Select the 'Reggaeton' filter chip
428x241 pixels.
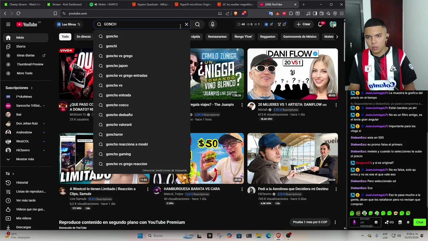coord(267,36)
